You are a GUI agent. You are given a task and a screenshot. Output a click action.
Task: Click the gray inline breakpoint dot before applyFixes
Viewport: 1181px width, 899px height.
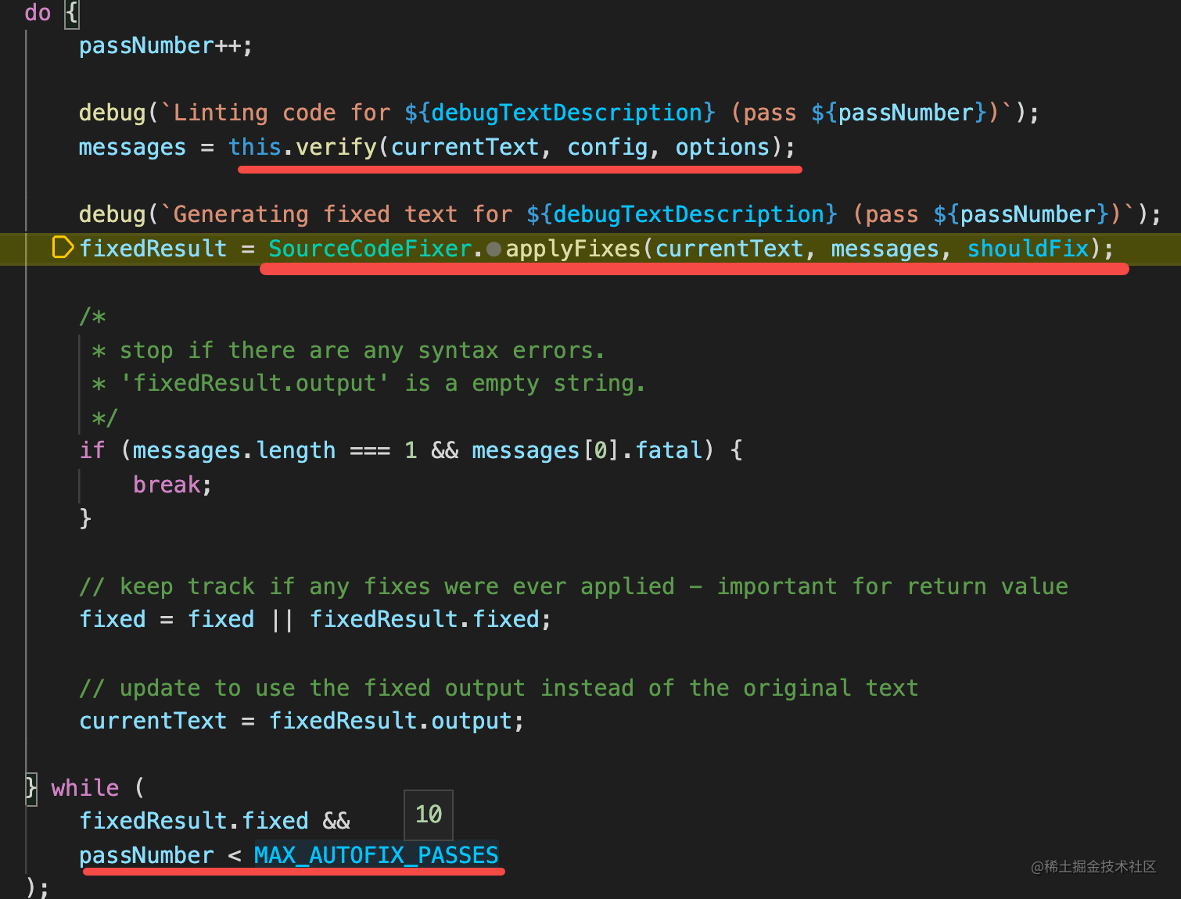click(494, 249)
